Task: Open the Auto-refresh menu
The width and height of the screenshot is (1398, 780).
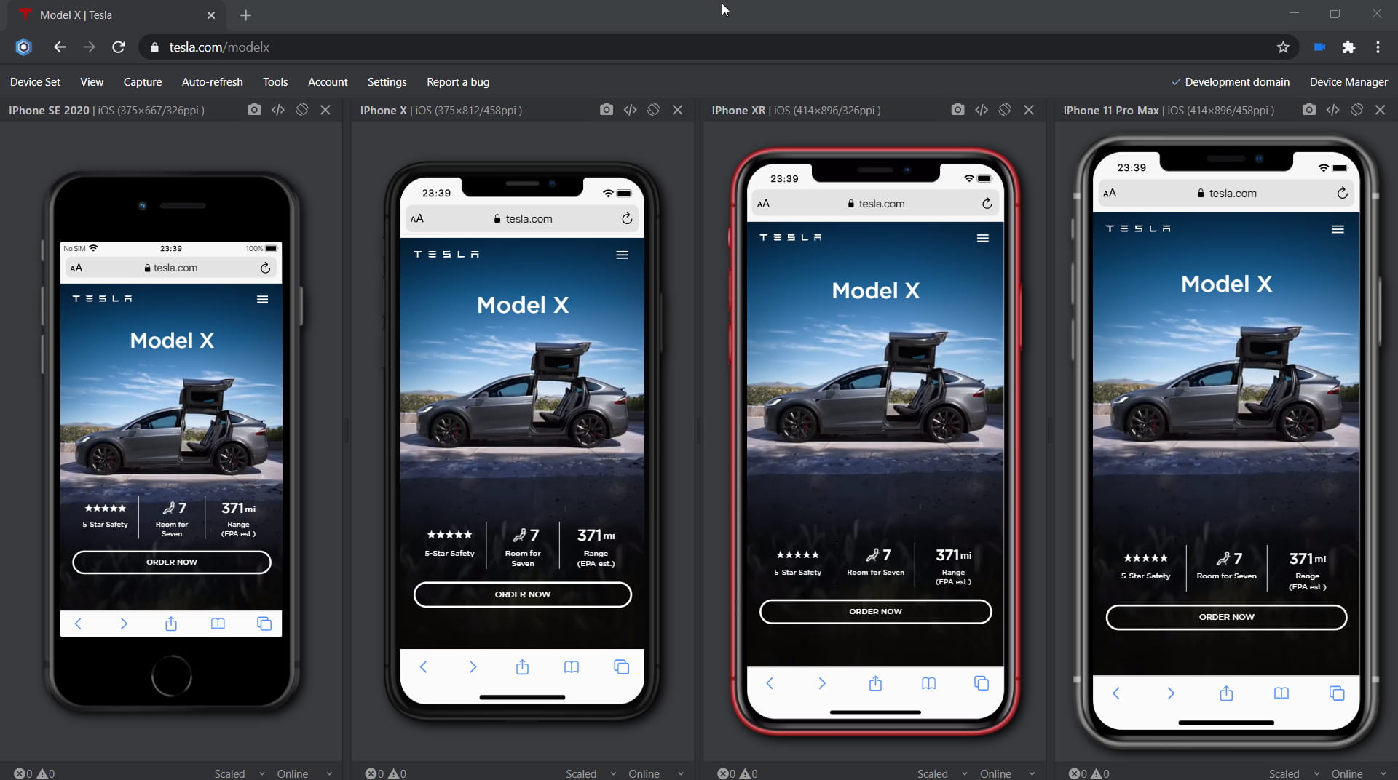Action: (x=213, y=82)
